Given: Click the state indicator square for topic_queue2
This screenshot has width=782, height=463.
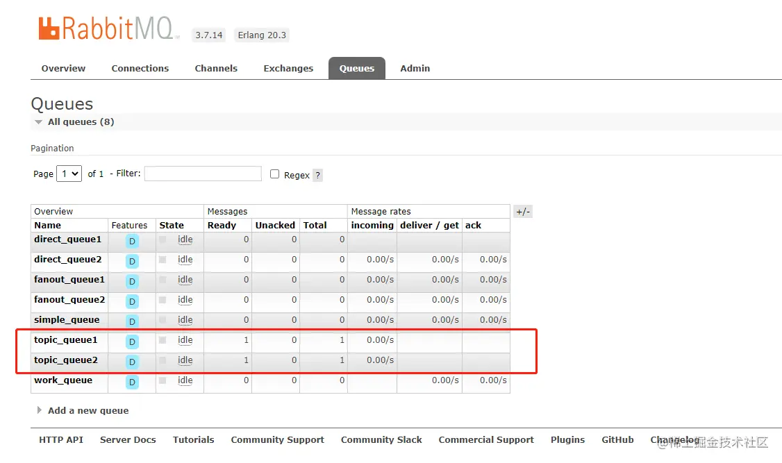Looking at the screenshot, I should (x=163, y=360).
